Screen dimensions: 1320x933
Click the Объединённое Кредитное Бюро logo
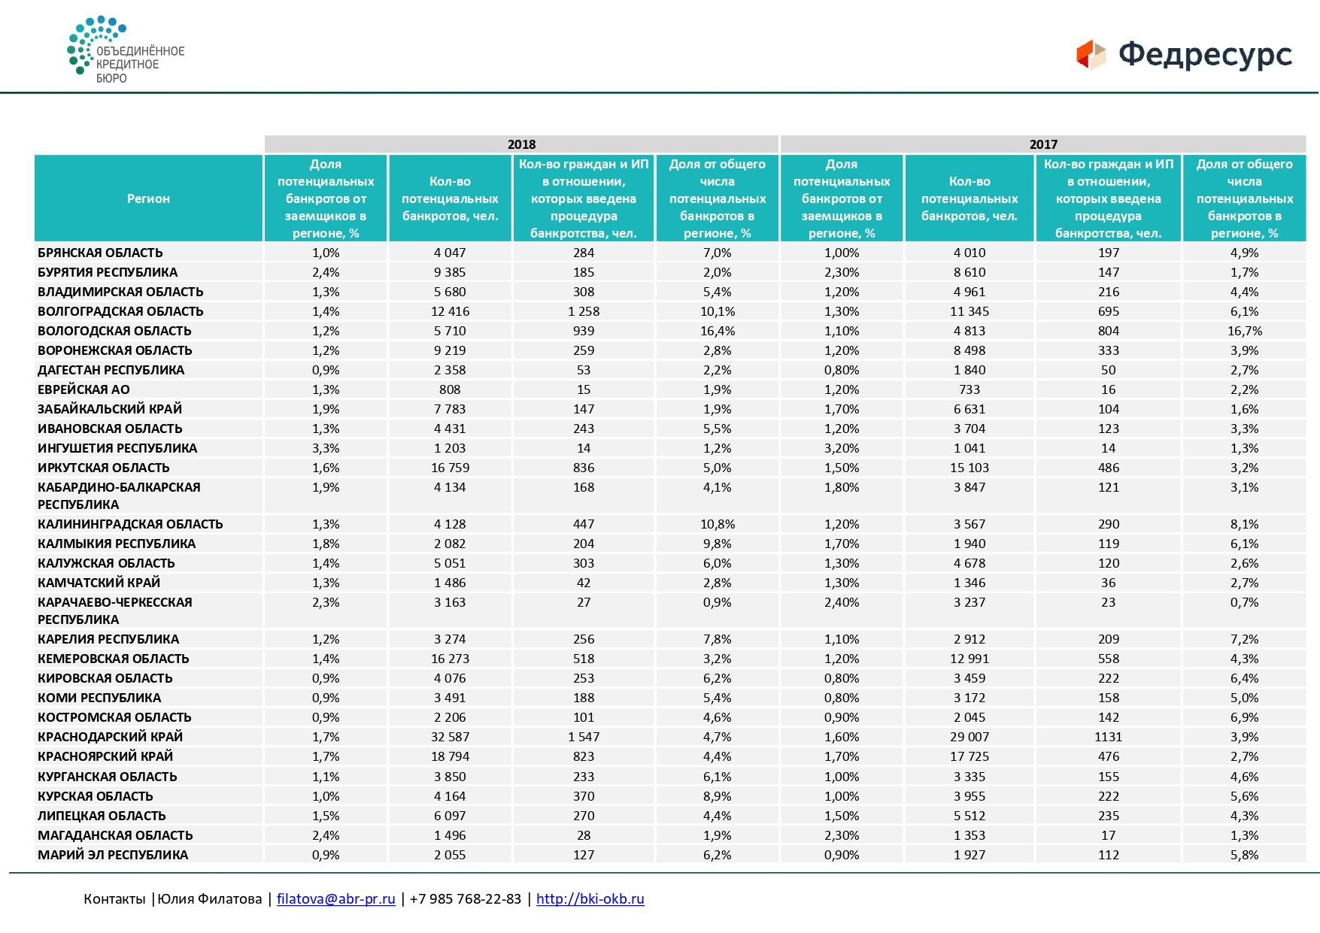coord(126,50)
